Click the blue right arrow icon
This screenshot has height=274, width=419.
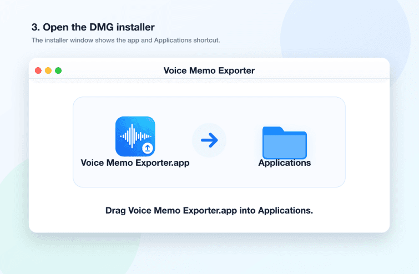pos(209,140)
